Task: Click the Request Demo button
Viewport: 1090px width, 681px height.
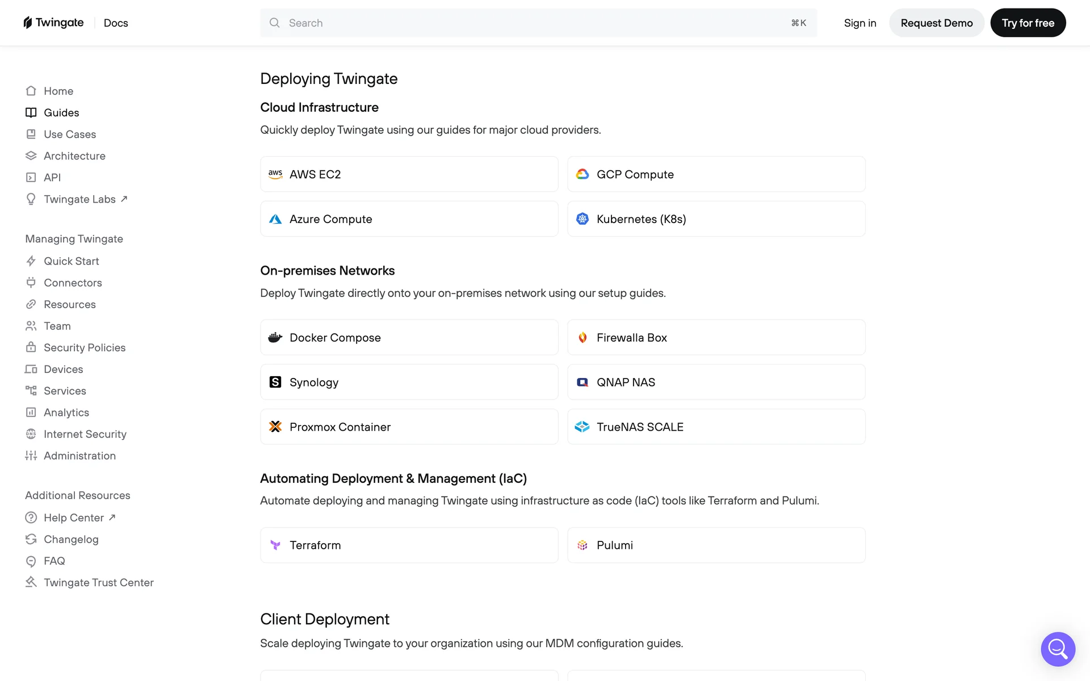Action: click(936, 23)
